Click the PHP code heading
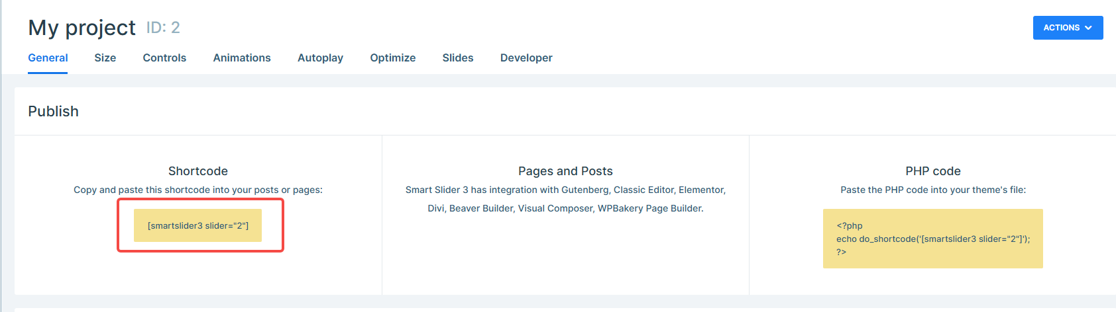Image resolution: width=1116 pixels, height=312 pixels. coord(932,171)
